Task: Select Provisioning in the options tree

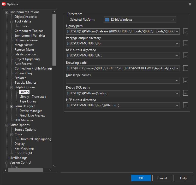Action: click(x=23, y=73)
